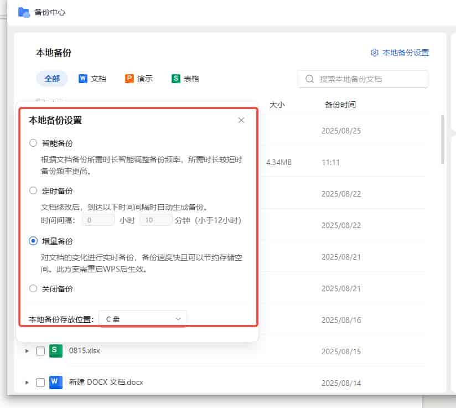Select the 智能备份 radio button
The height and width of the screenshot is (408, 456).
33,143
